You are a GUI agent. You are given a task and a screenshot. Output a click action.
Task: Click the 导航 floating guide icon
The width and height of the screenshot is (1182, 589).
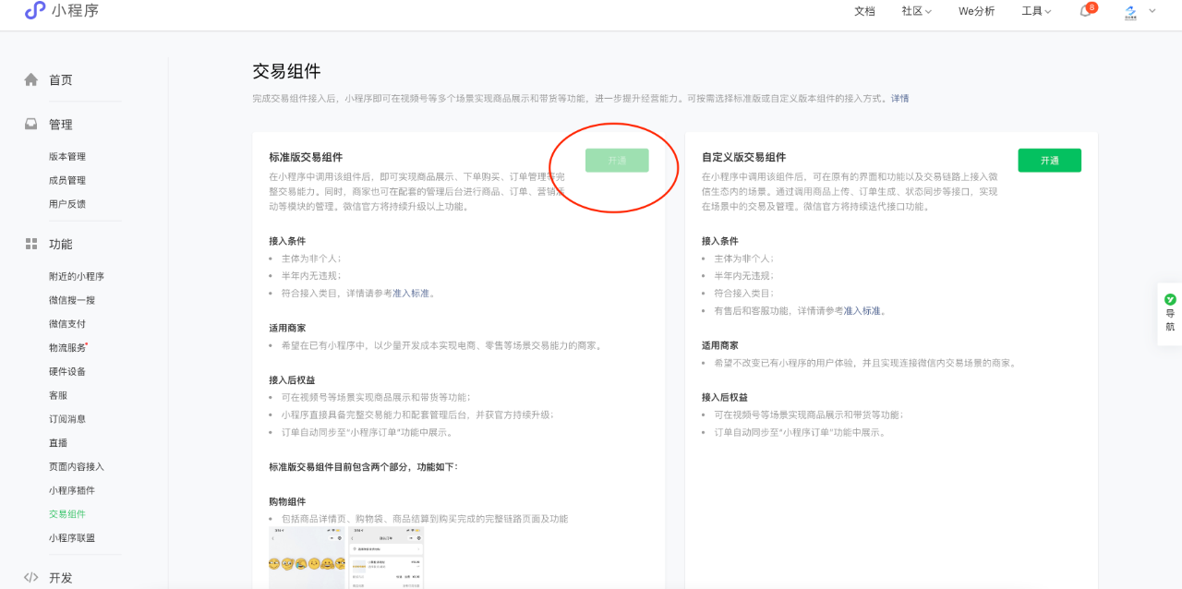[x=1170, y=300]
